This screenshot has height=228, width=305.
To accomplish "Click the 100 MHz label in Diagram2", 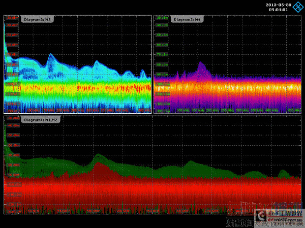I will click(181, 110).
